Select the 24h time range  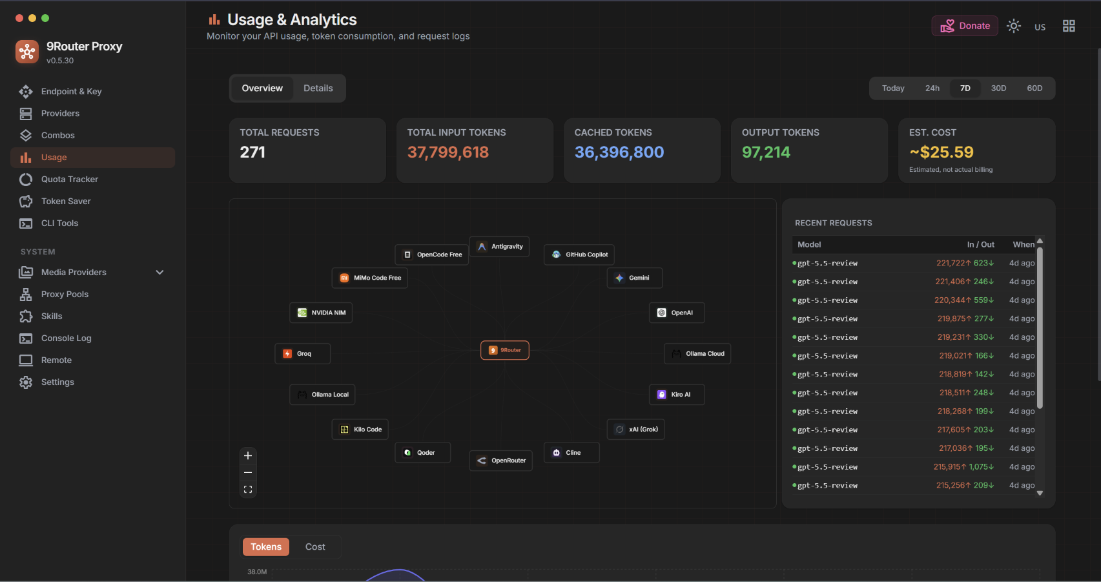pyautogui.click(x=932, y=88)
